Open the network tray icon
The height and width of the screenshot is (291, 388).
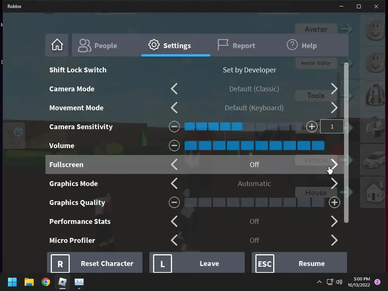[330, 282]
